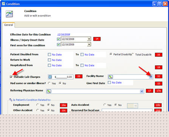Check Hospitalized from date checkbox
Screen dimensions: 169x137
pyautogui.click(x=50, y=65)
